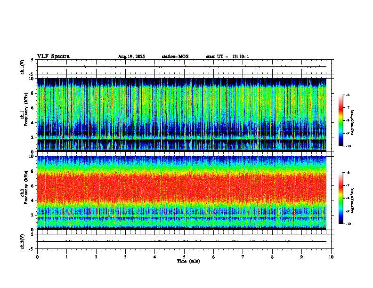Click the ch.1(V) waveform strip at top
Screen dimensions: 373x288
pyautogui.click(x=184, y=67)
